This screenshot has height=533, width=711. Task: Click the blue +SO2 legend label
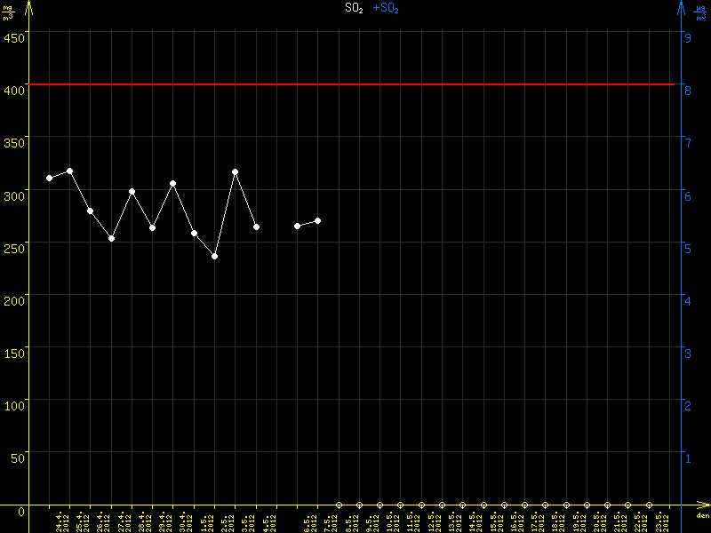tap(386, 8)
